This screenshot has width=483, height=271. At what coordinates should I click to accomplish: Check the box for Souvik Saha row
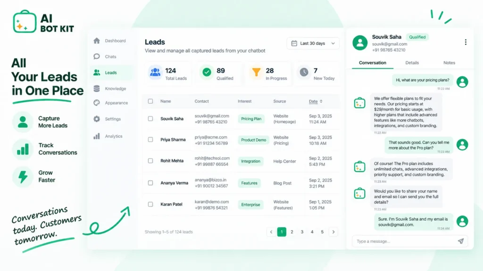150,119
